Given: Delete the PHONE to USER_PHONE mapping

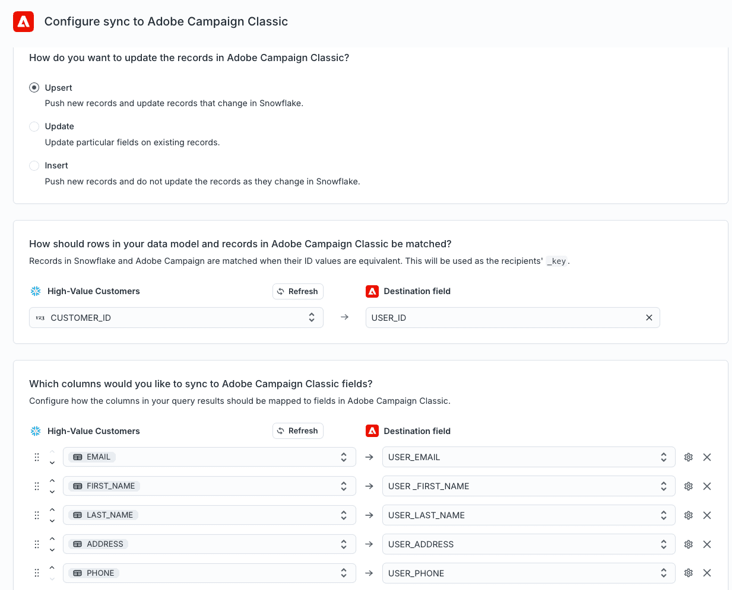Looking at the screenshot, I should (x=707, y=573).
